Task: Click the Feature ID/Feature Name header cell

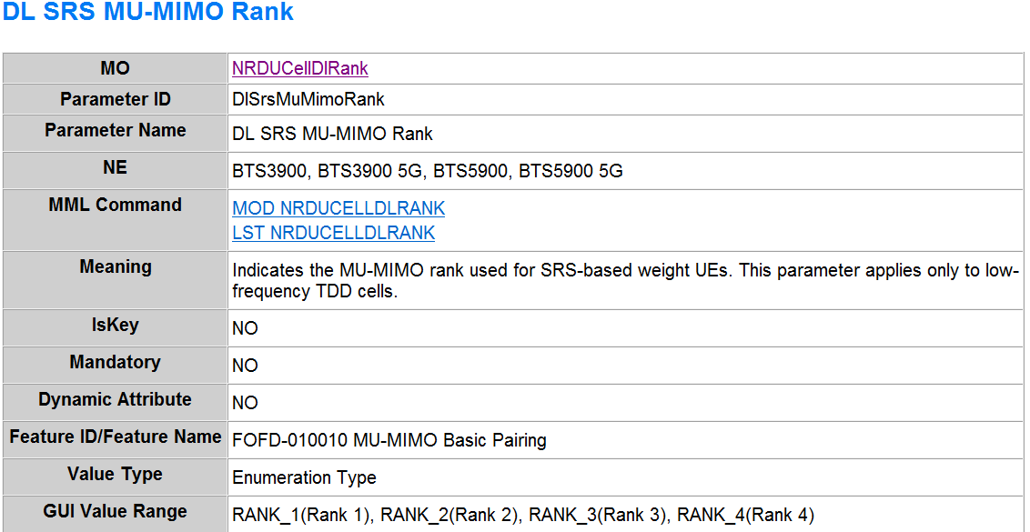Action: tap(115, 437)
